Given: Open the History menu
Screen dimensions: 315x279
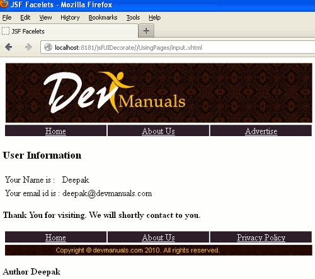Looking at the screenshot, I should tap(70, 18).
